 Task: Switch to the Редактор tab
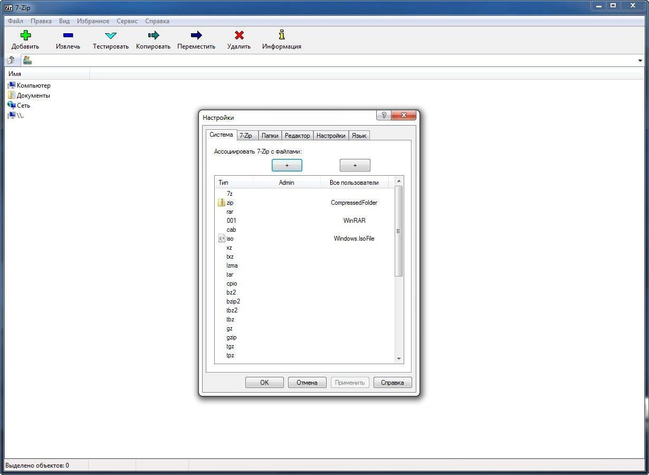coord(298,136)
